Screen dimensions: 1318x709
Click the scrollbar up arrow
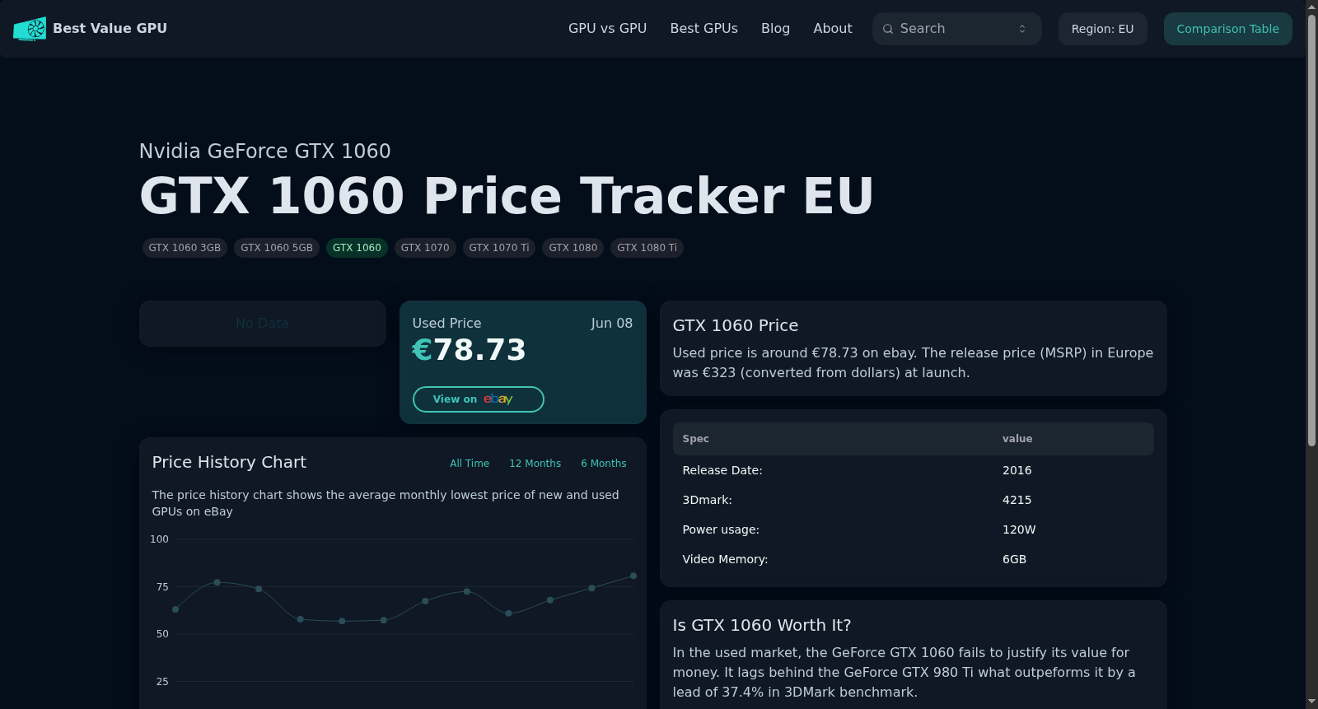[1311, 7]
